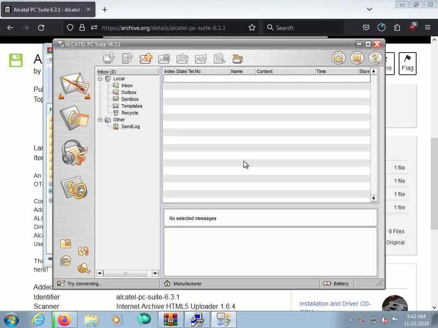This screenshot has width=438, height=328.
Task: Click the Firefox Search field
Action: tap(304, 28)
